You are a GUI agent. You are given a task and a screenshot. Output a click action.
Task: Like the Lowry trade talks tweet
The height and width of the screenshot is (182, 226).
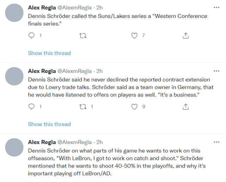point(134,107)
